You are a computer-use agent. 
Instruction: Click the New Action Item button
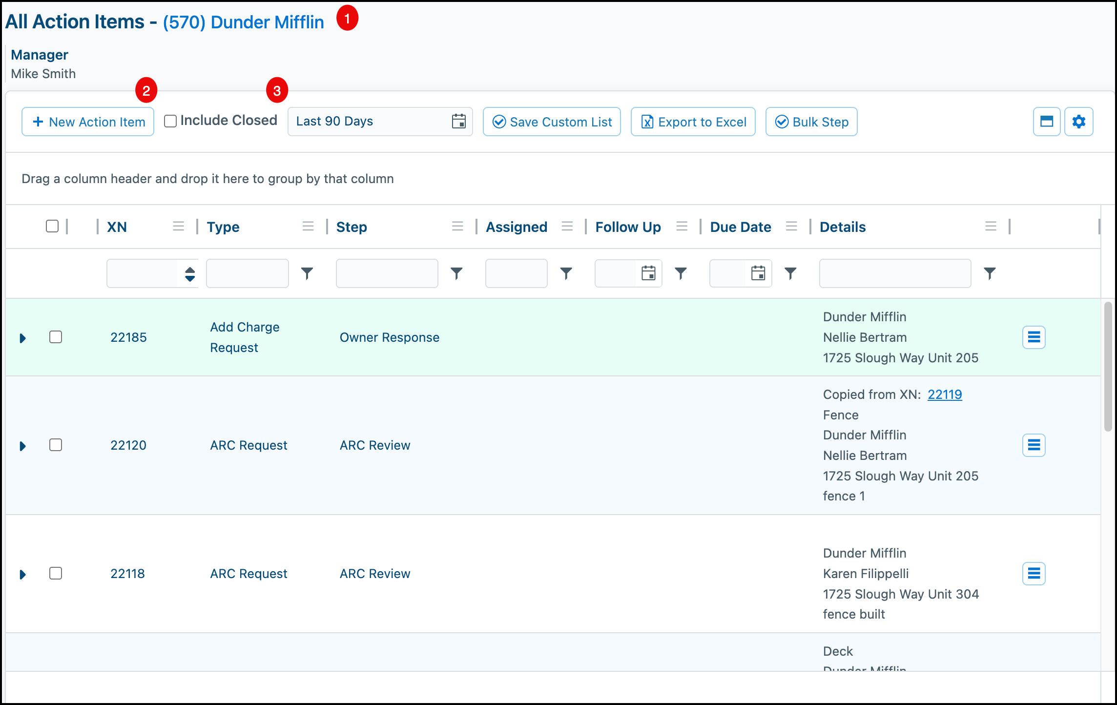pos(88,122)
